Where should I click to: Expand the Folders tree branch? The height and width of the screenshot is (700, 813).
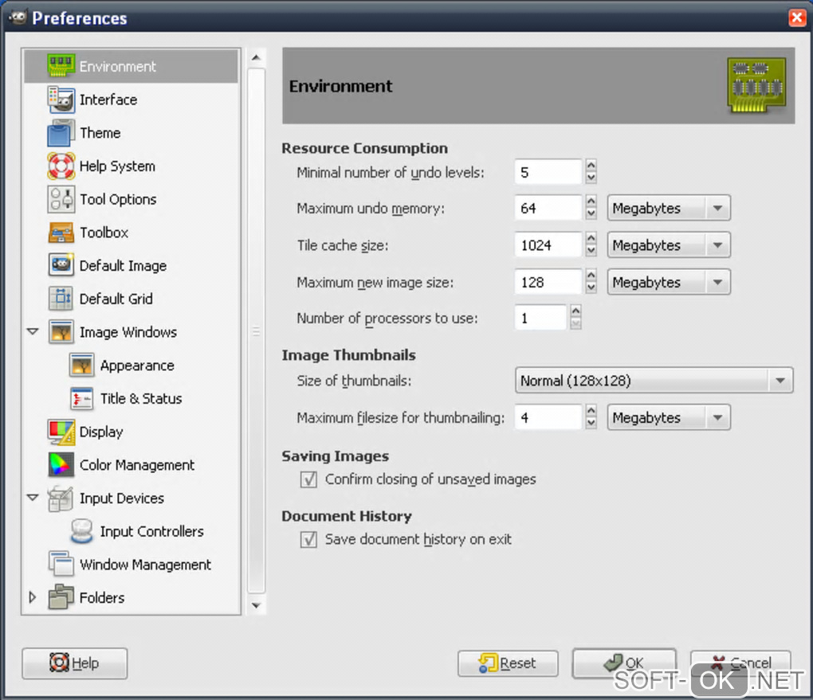pyautogui.click(x=32, y=597)
